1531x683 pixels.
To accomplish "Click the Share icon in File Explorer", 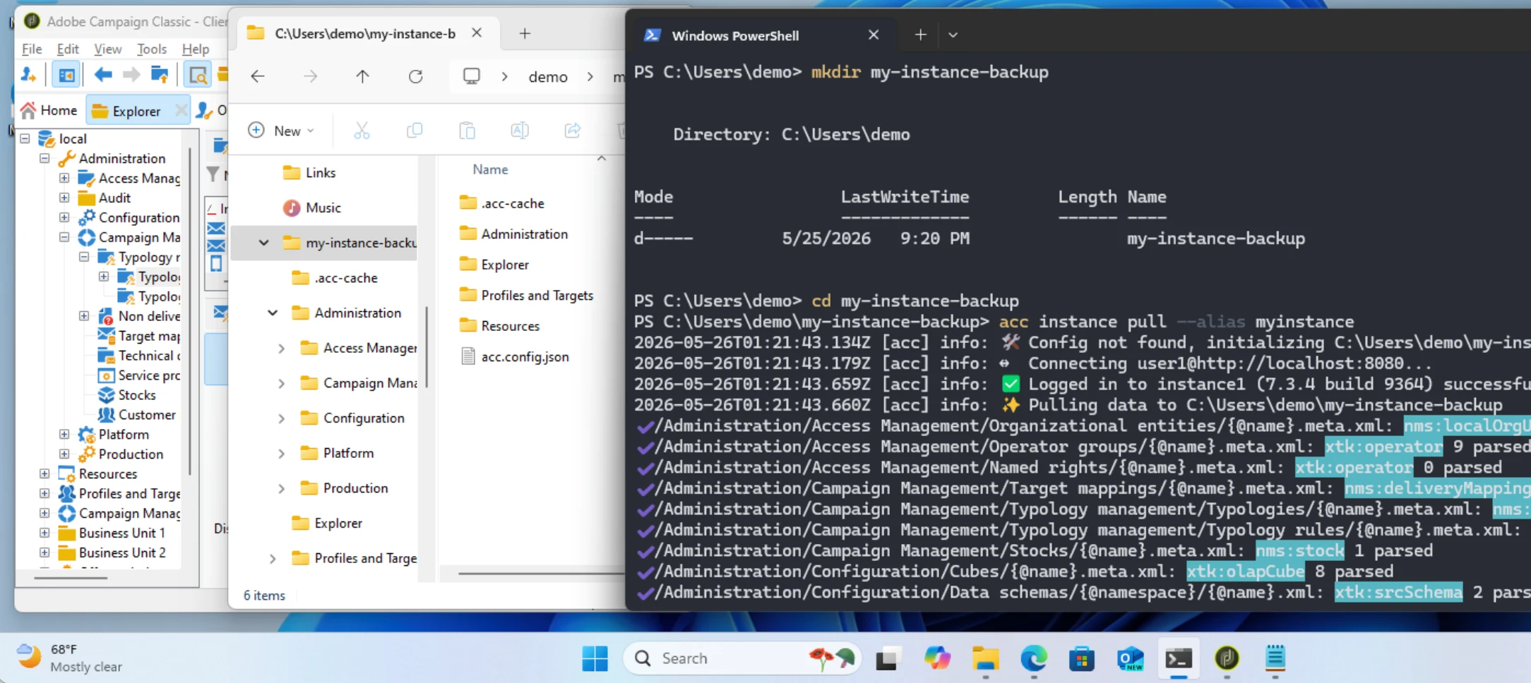I will (x=573, y=131).
